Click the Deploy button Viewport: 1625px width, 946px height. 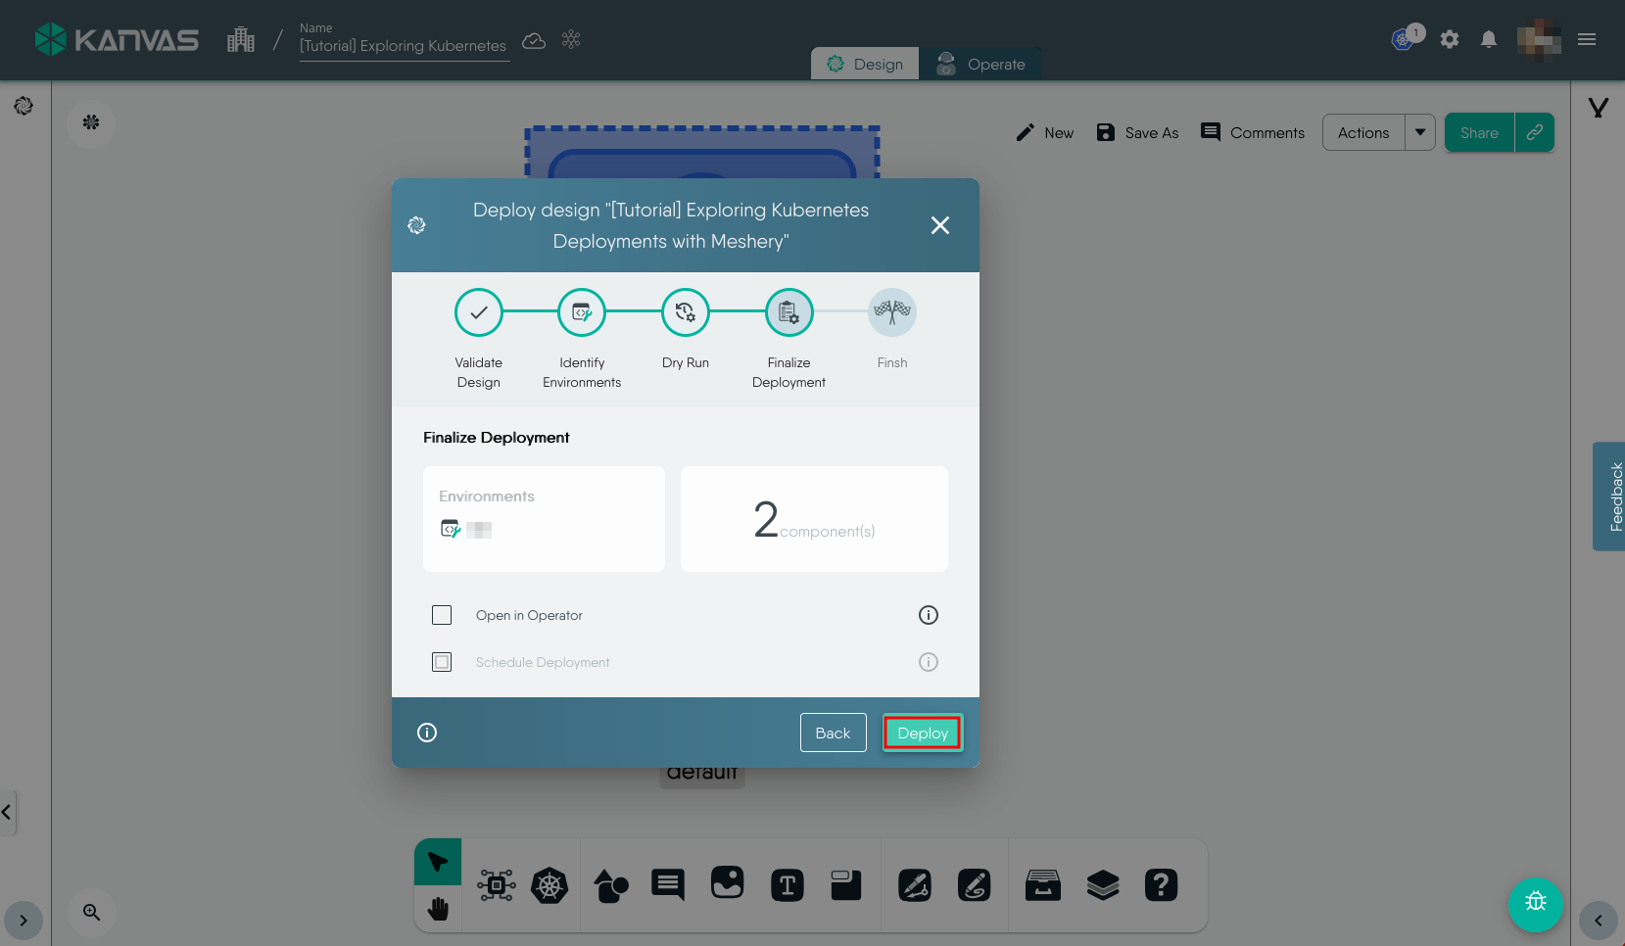[922, 733]
